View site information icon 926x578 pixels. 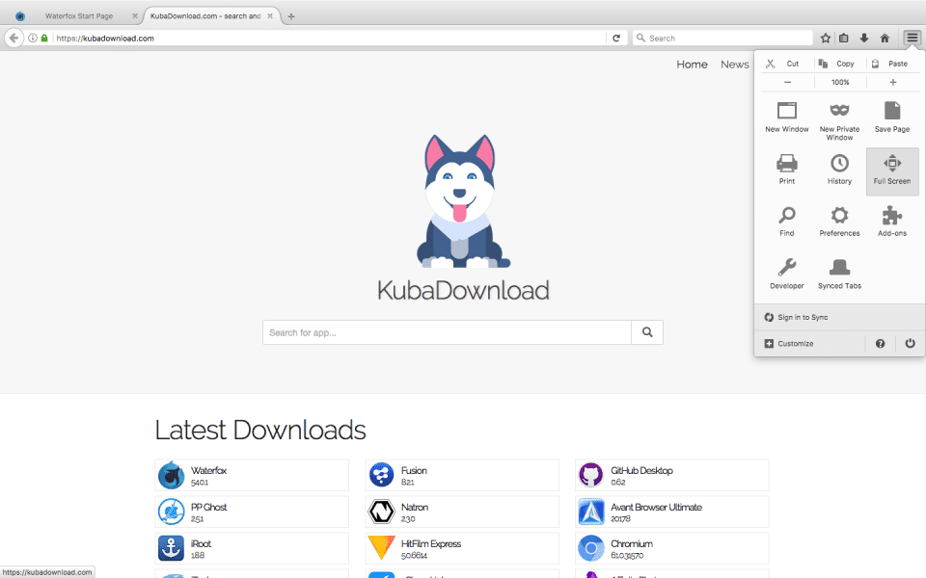(x=33, y=38)
